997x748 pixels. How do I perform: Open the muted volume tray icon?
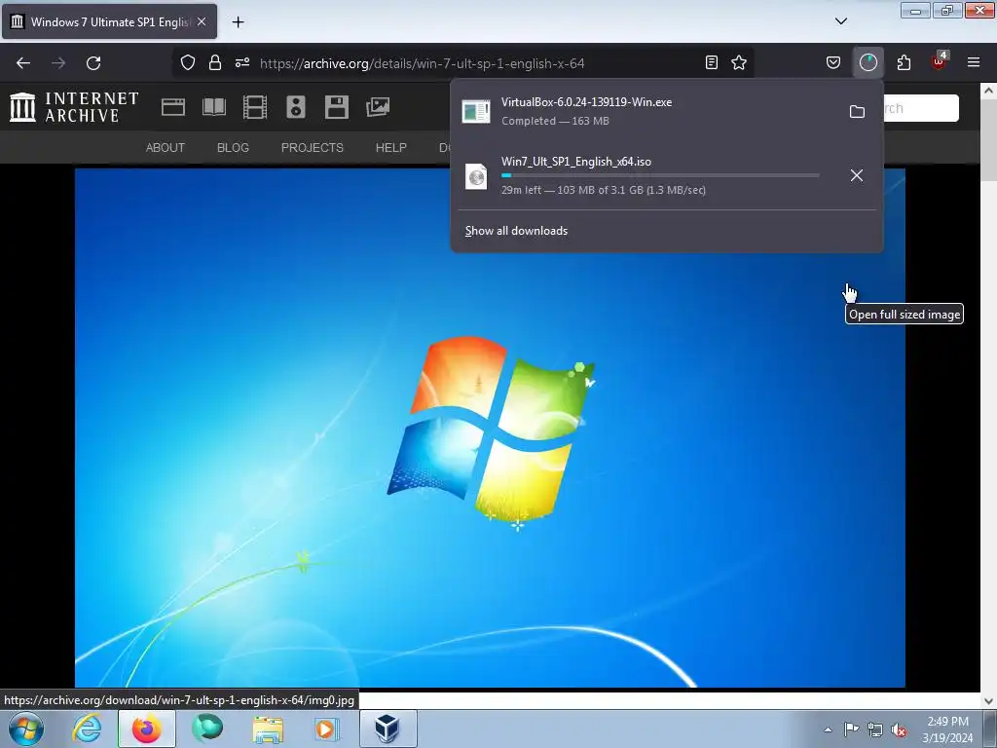pos(899,729)
